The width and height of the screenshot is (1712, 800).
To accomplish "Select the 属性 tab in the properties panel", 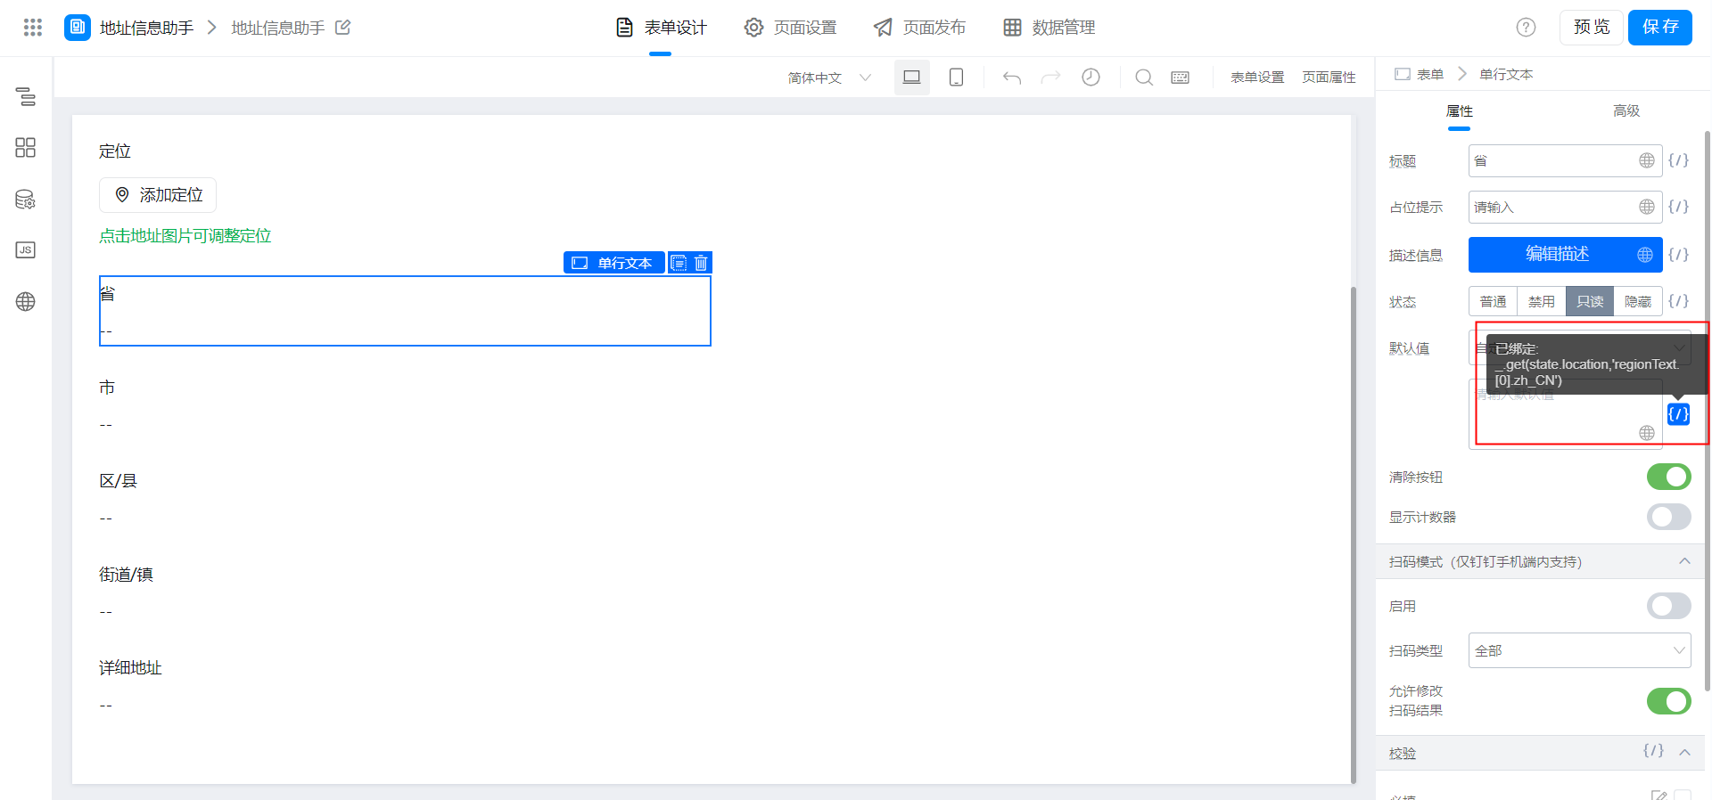I will click(1460, 111).
